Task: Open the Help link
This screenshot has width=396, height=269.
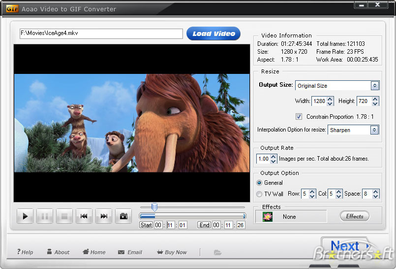Action: pyautogui.click(x=25, y=252)
